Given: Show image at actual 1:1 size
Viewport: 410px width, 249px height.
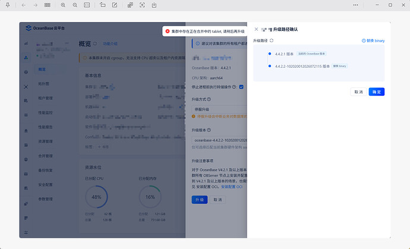Looking at the screenshot, I should tap(87, 5).
